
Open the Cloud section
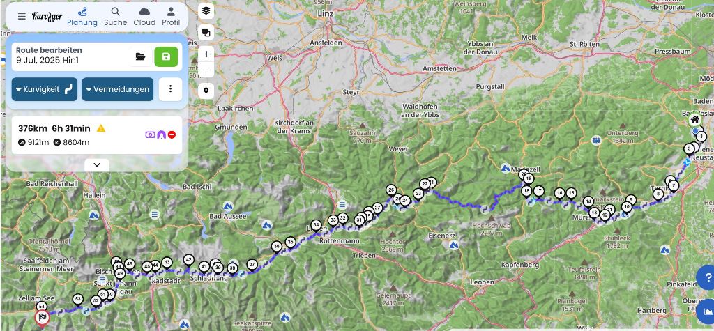(x=144, y=17)
